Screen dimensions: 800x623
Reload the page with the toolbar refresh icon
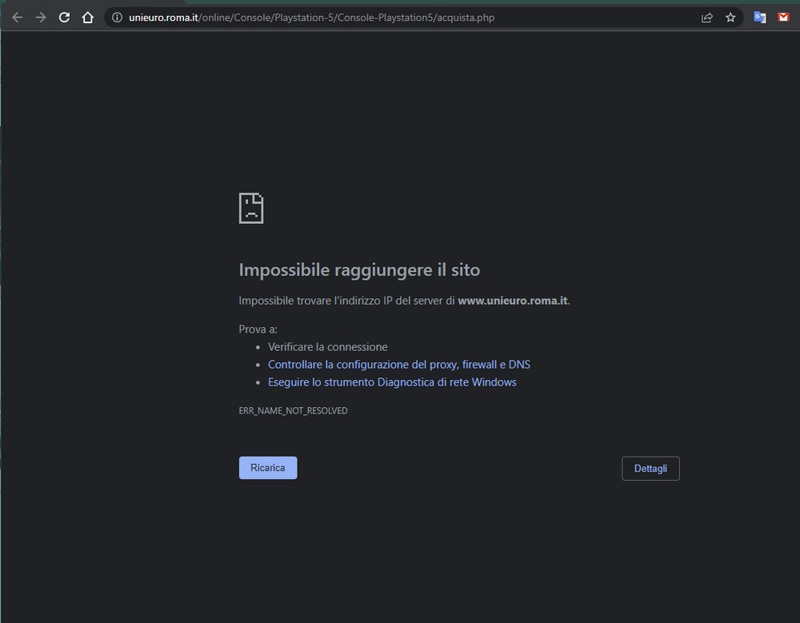tap(64, 18)
